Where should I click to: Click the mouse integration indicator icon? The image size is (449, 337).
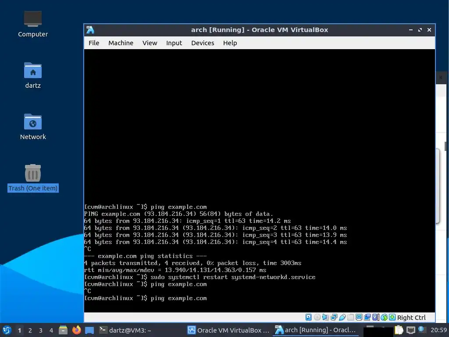pos(384,317)
